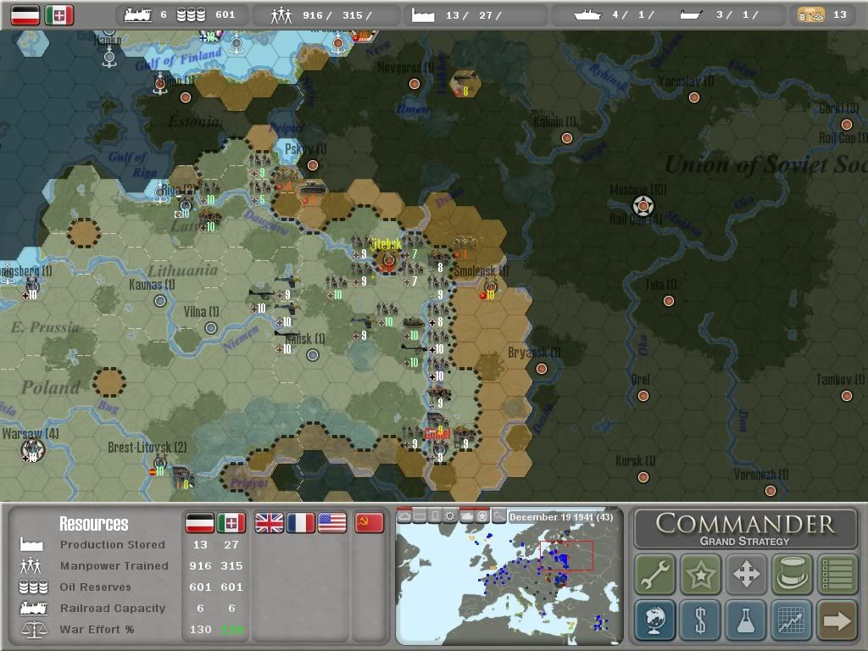Select the Soviet unit at Smolensk
Viewport: 868px width, 651px height.
pyautogui.click(x=490, y=287)
